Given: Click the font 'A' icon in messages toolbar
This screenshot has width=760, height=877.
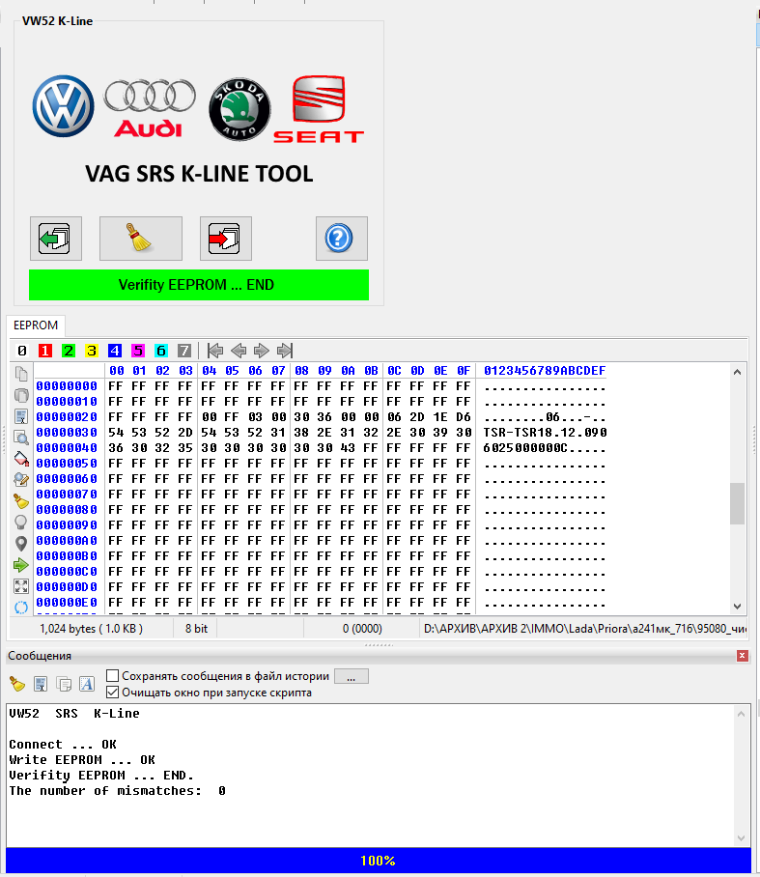Looking at the screenshot, I should click(x=87, y=684).
